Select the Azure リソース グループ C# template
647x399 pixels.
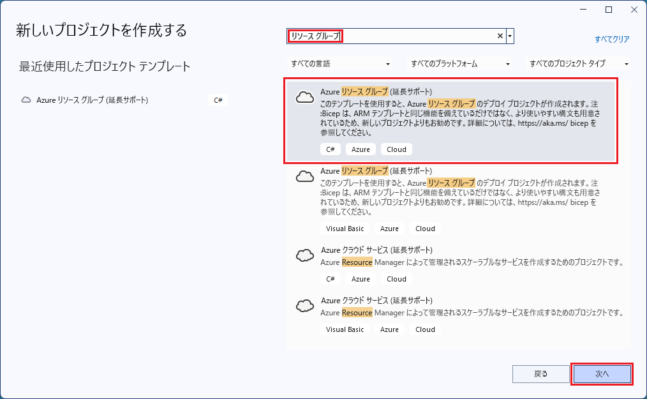[450, 121]
